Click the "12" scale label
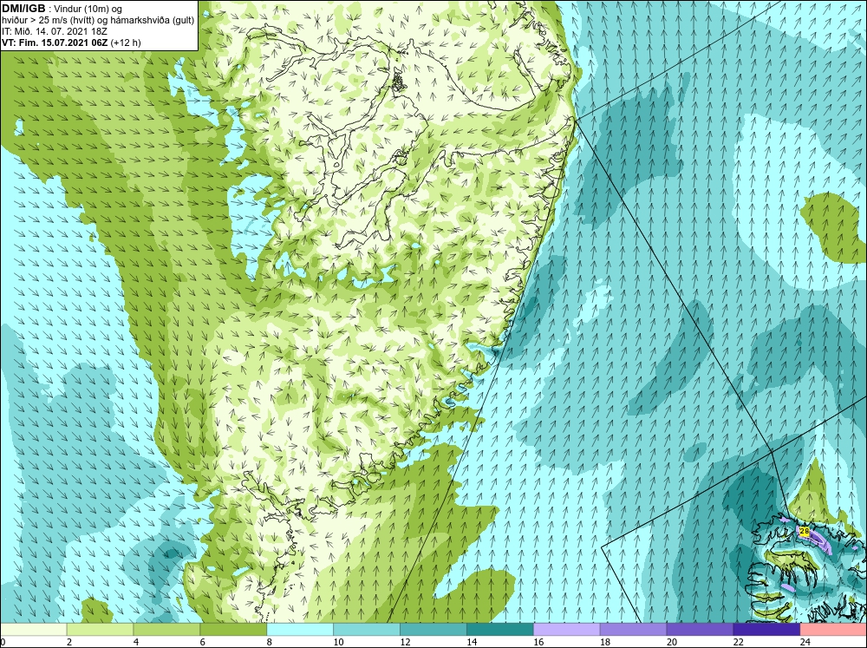Viewport: 867px width, 648px height. pyautogui.click(x=405, y=642)
